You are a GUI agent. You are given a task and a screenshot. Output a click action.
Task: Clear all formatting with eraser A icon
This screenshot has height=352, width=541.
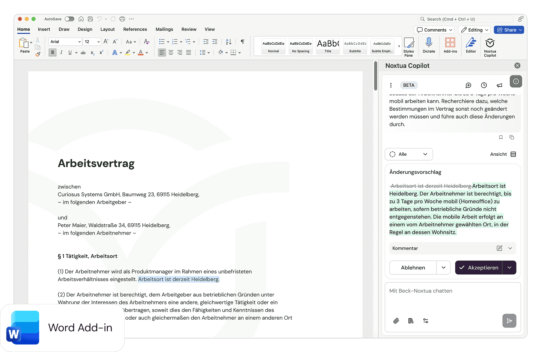click(147, 42)
